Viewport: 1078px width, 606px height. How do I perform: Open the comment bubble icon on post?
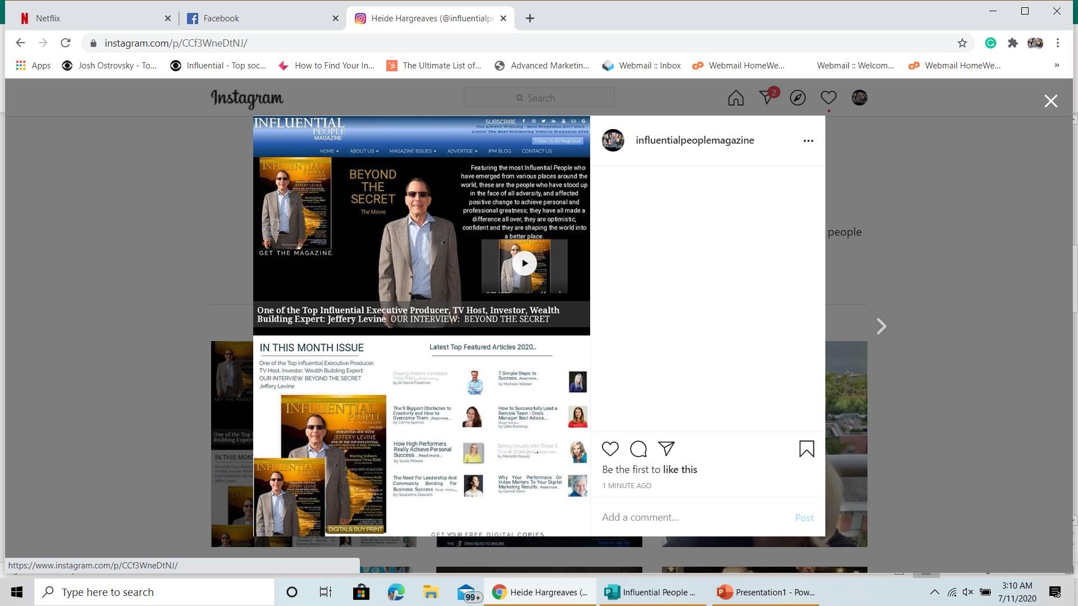coord(638,449)
